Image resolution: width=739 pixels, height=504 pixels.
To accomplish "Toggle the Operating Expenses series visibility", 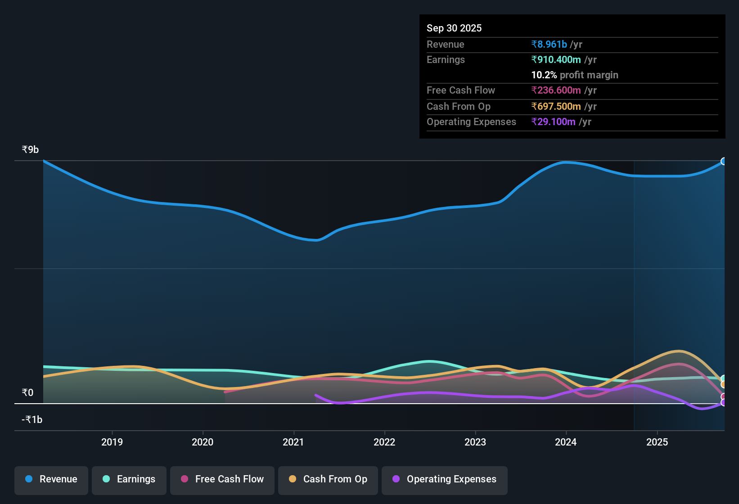I will click(x=444, y=479).
